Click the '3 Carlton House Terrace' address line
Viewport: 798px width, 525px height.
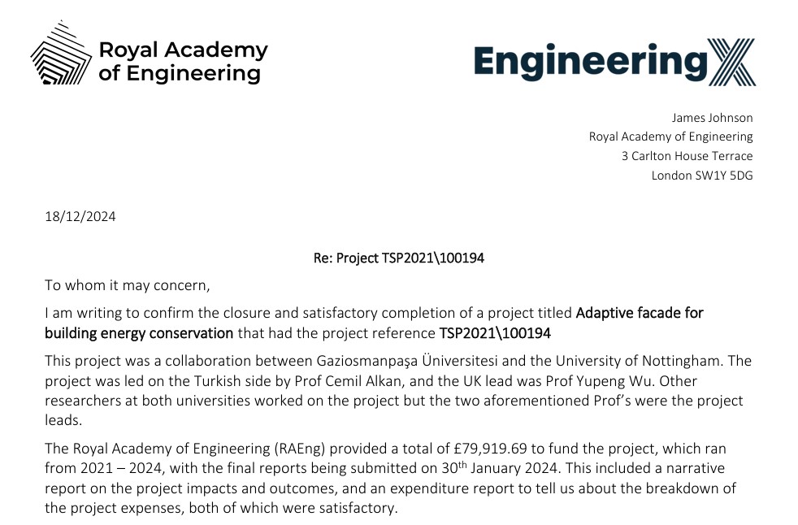point(687,156)
